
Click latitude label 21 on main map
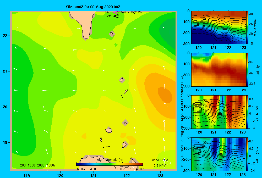pos(5,71)
